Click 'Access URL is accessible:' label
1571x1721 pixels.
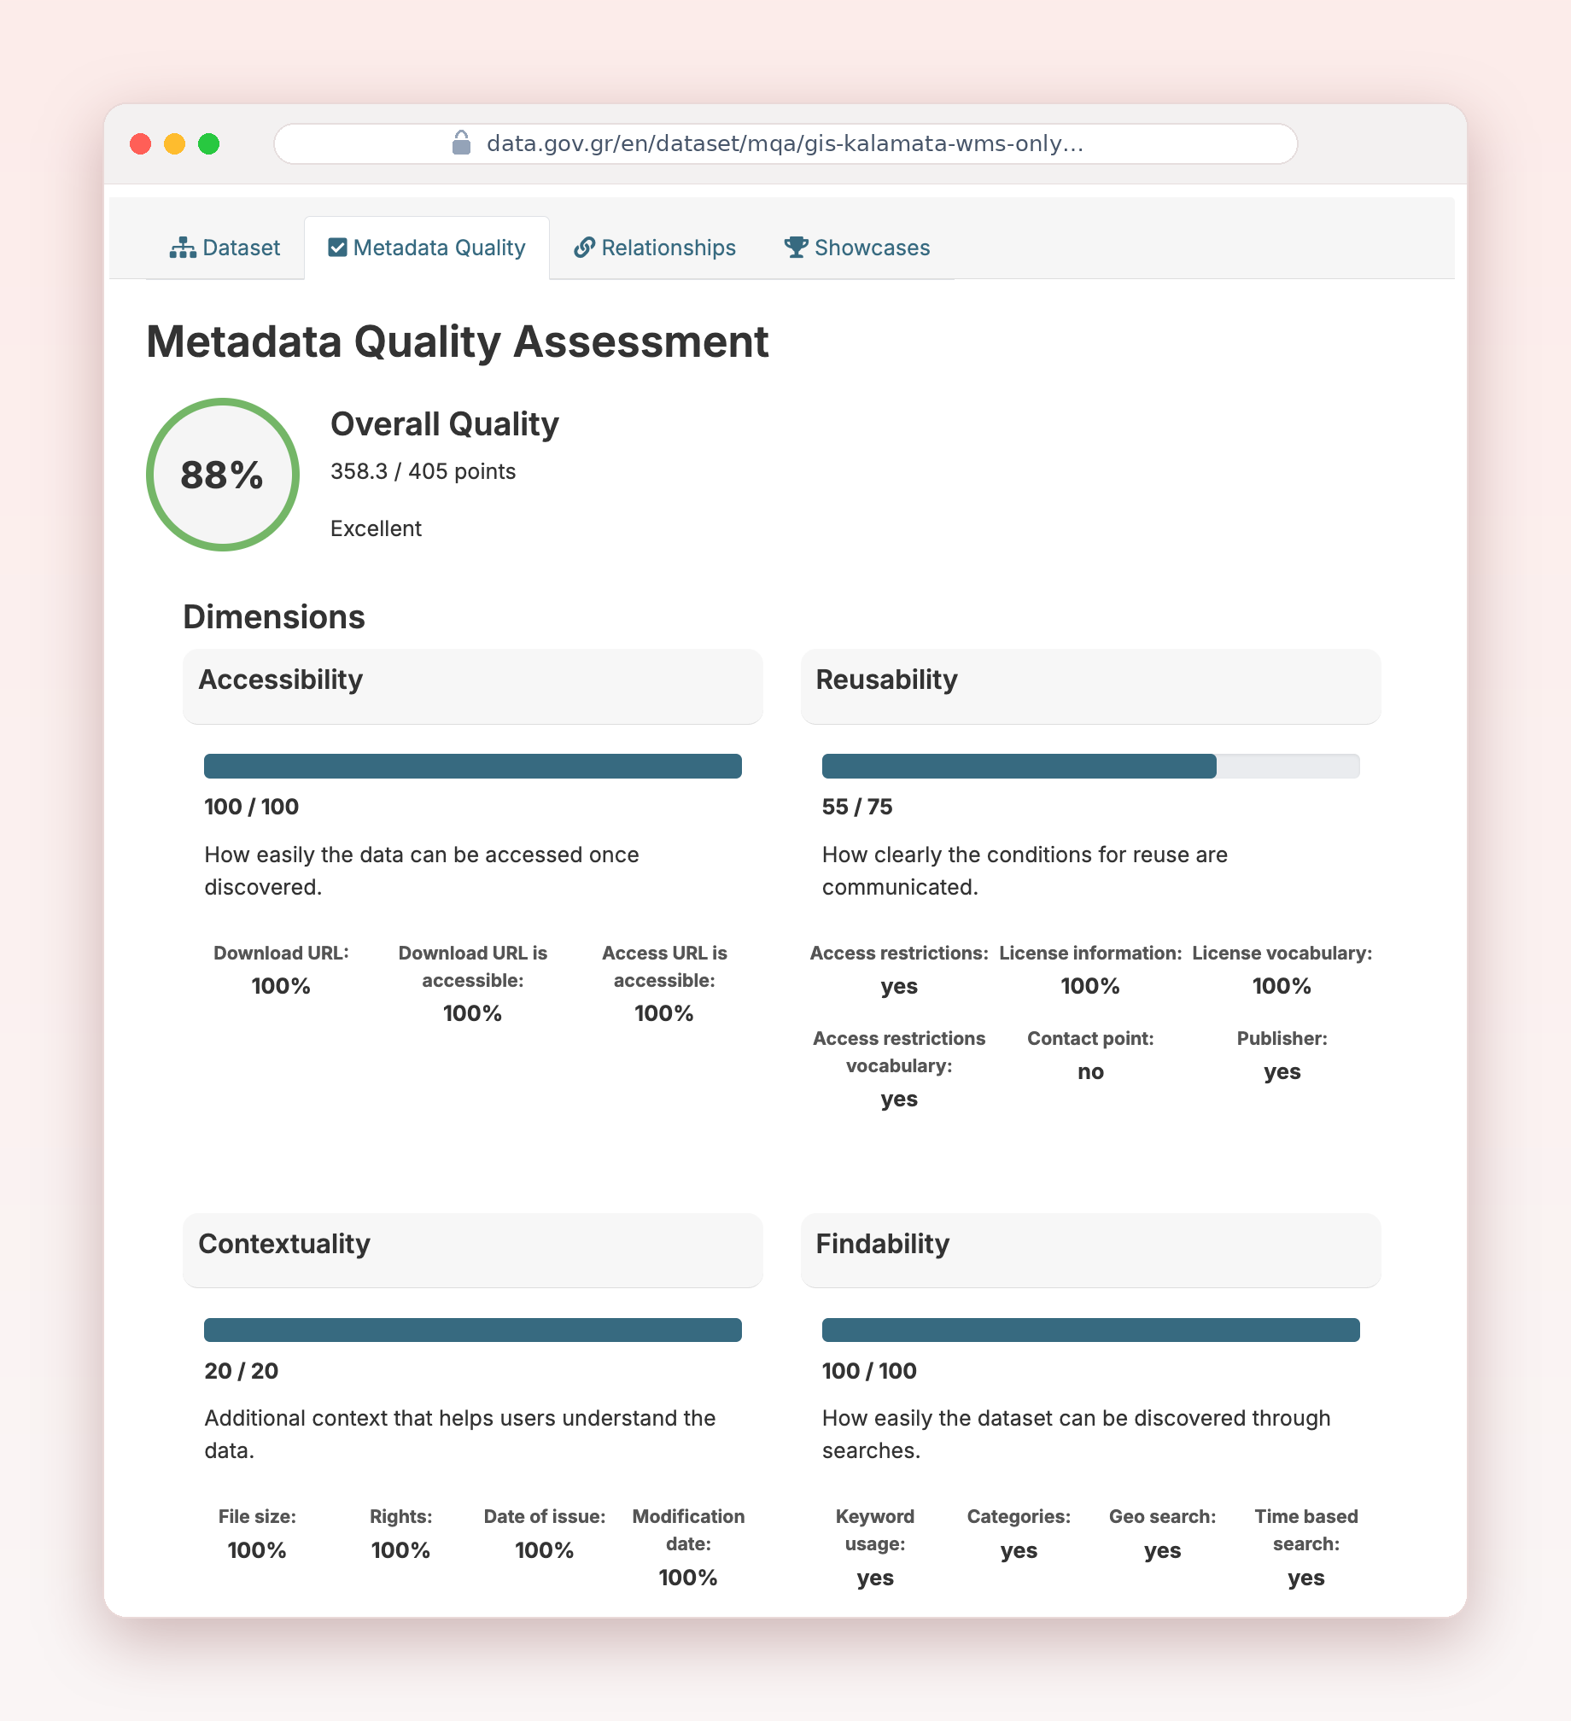coord(664,966)
